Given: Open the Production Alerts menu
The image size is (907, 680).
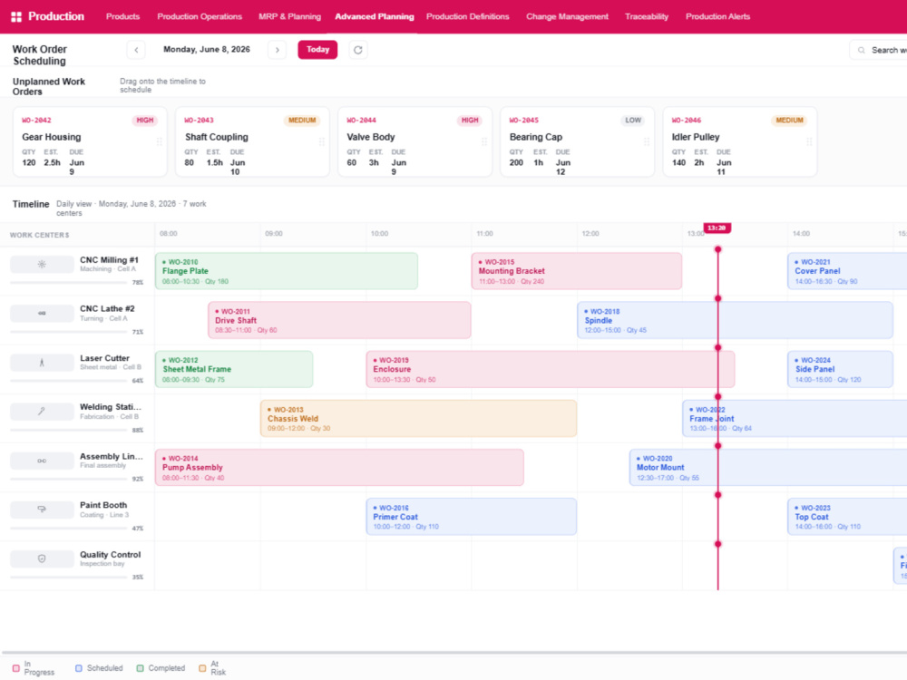Looking at the screenshot, I should pyautogui.click(x=717, y=16).
